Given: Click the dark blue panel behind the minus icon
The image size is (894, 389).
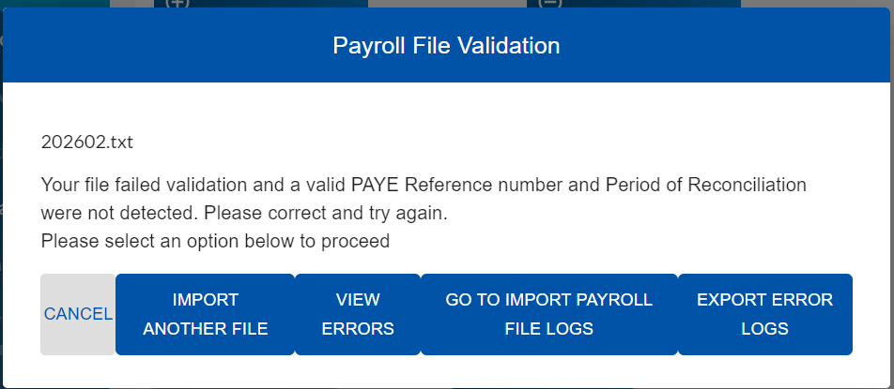Looking at the screenshot, I should coord(657,4).
